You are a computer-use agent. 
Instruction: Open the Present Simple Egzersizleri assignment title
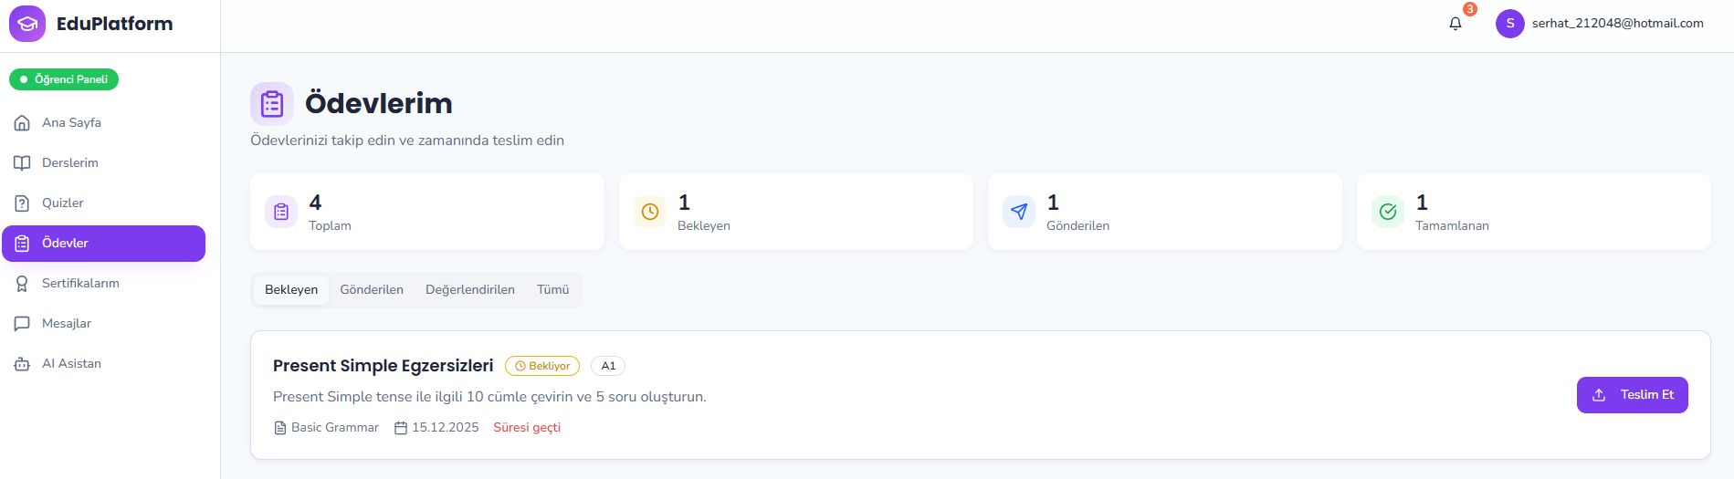[x=383, y=366]
